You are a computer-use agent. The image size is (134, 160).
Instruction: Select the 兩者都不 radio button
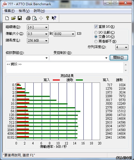coord(96,41)
